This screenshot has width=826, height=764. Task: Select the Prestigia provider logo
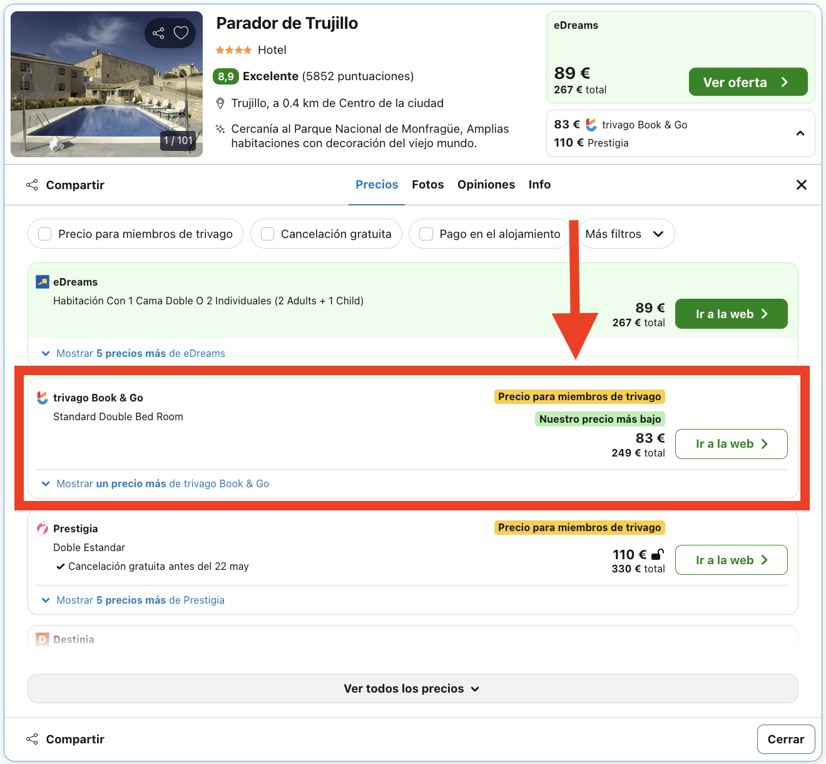[x=42, y=529]
